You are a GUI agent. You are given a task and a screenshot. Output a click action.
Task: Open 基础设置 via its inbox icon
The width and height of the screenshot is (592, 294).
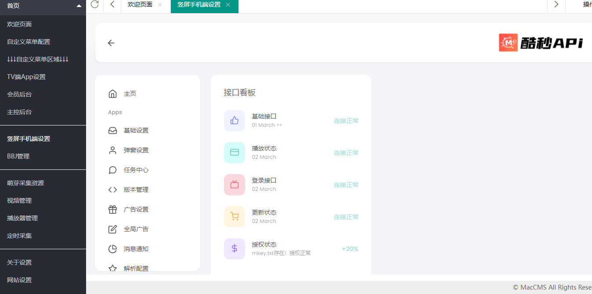click(112, 130)
